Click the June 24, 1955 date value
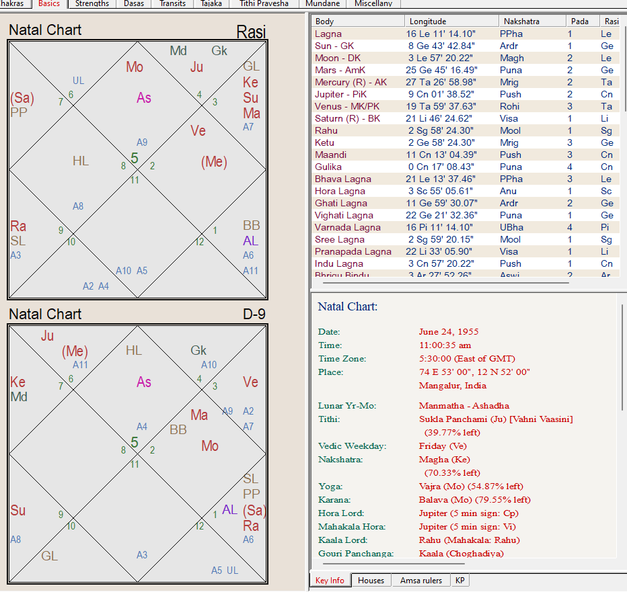 pyautogui.click(x=449, y=331)
